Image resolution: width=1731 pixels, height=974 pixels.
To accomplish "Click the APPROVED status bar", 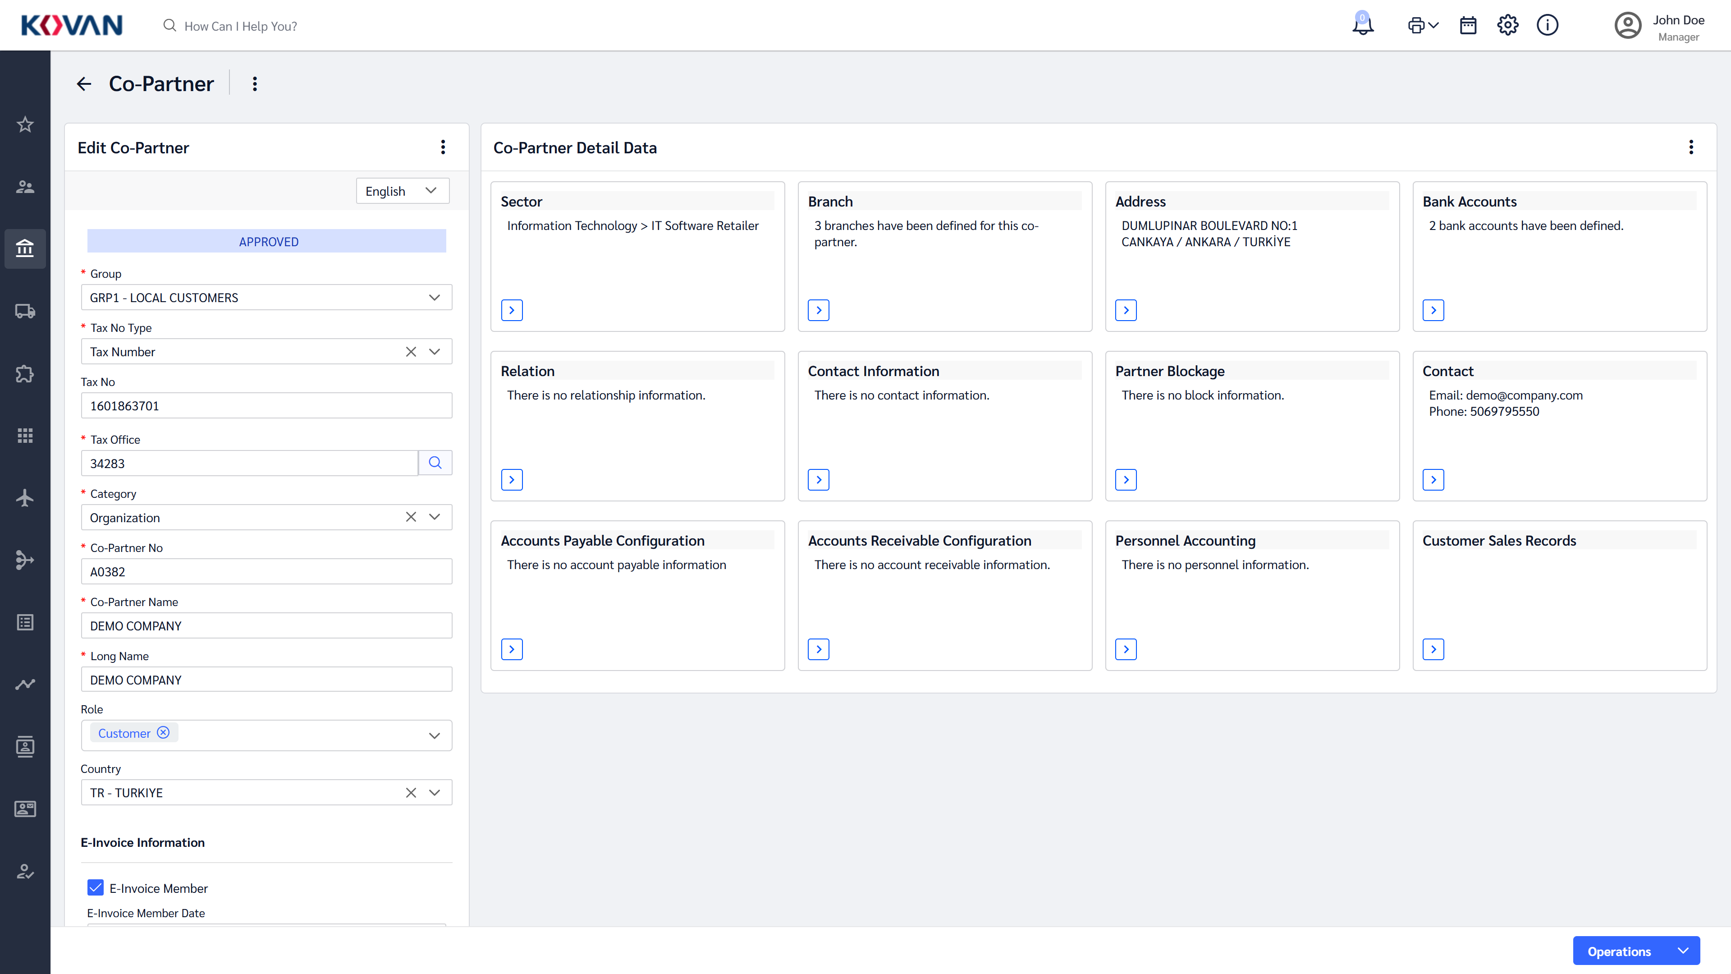I will pos(267,241).
